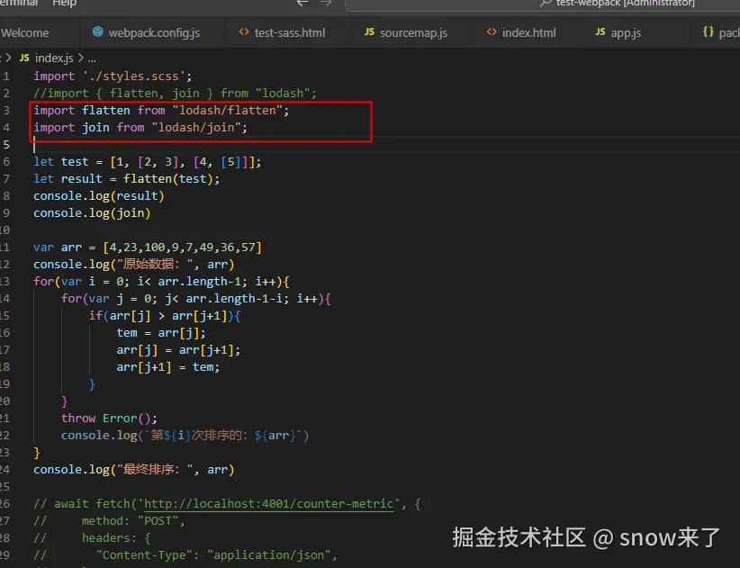This screenshot has width=740, height=568.
Task: Click the '原始数据' console.log line
Action: (133, 264)
